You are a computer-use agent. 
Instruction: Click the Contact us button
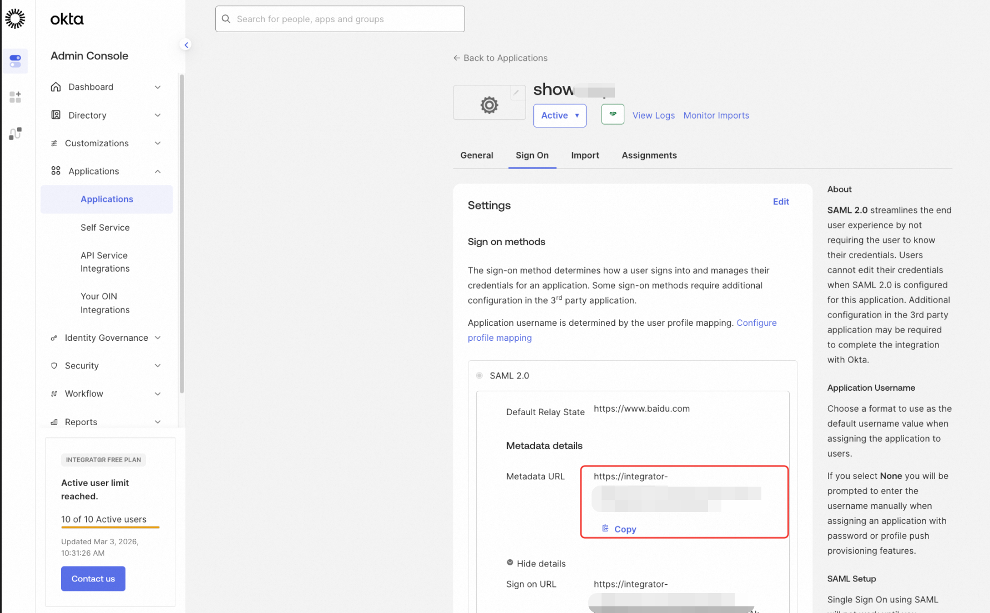point(93,579)
